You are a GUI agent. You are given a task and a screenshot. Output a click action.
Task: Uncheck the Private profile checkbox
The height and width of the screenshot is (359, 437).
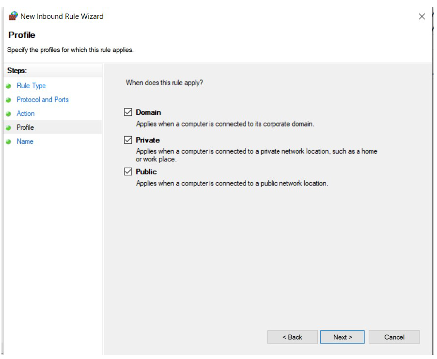[x=128, y=140]
